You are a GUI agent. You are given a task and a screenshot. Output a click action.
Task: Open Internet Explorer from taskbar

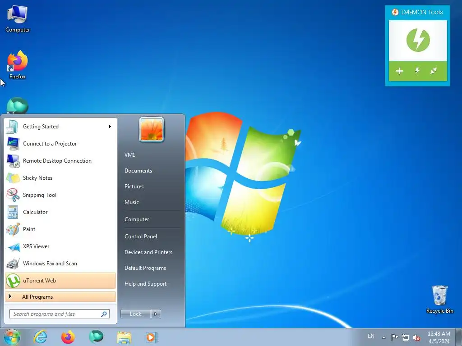coord(40,337)
